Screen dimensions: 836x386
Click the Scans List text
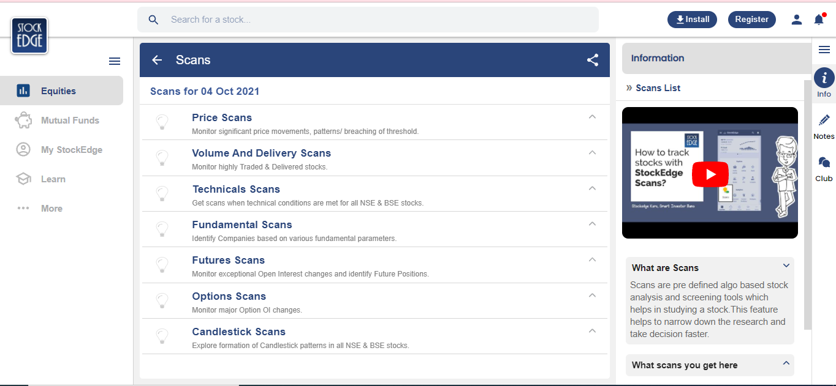[x=658, y=88]
